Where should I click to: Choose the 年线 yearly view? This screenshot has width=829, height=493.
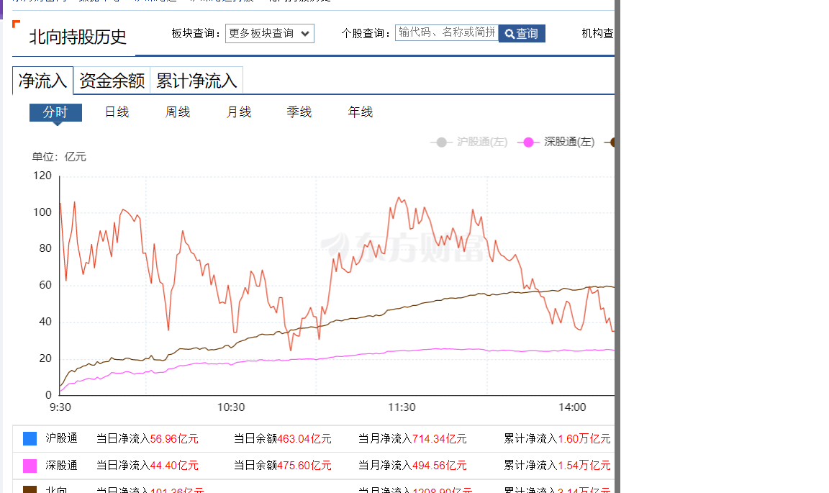click(361, 112)
